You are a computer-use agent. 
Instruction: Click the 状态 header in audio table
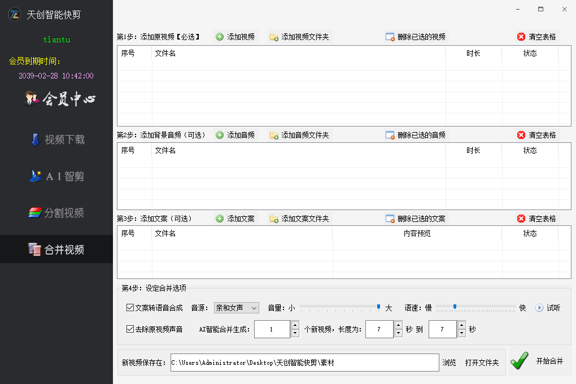point(530,150)
